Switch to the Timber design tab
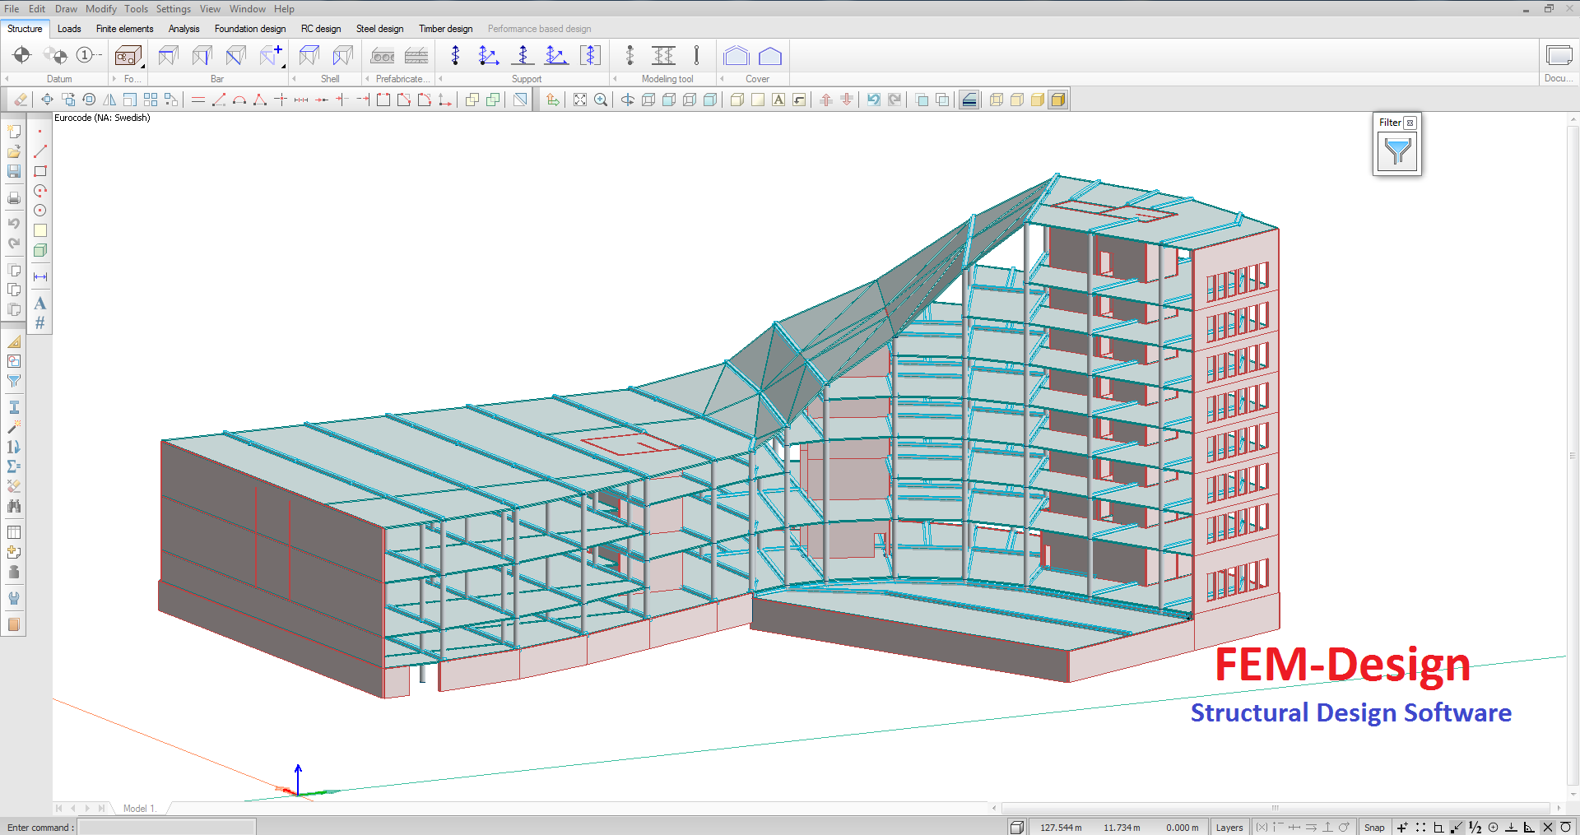This screenshot has width=1580, height=835. [445, 29]
